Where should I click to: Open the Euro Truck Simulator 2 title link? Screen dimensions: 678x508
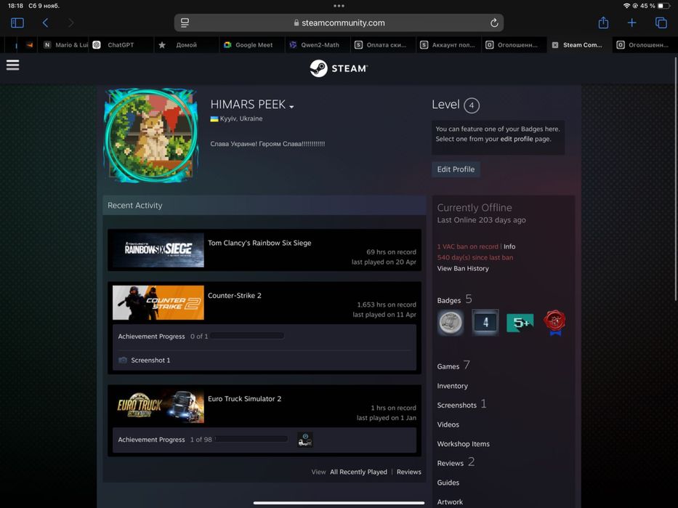coord(244,398)
